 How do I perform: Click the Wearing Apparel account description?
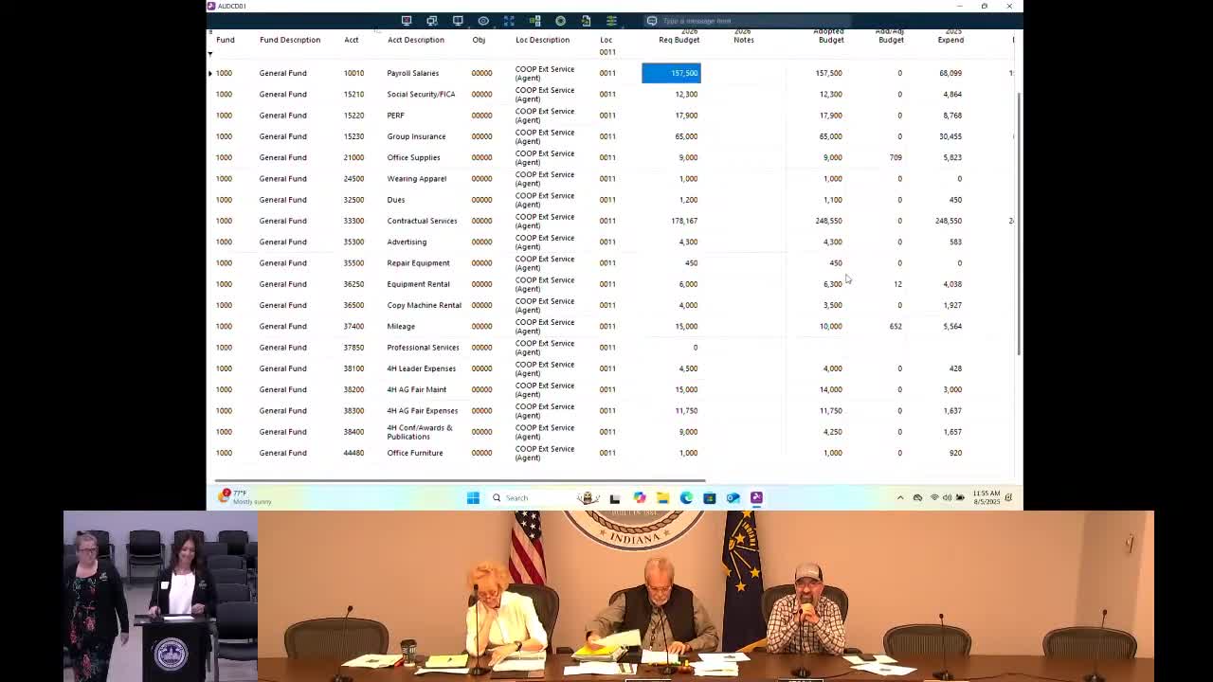pyautogui.click(x=416, y=178)
